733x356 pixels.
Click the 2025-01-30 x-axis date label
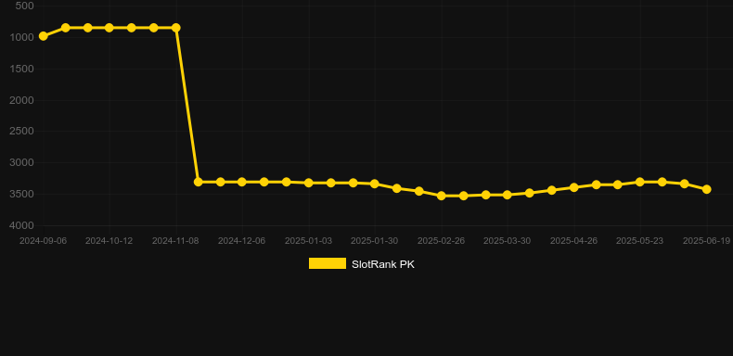(375, 241)
